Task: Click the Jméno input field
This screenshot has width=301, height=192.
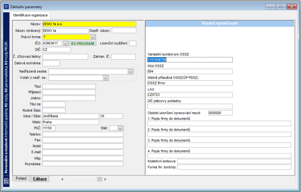Action: [x=69, y=98]
